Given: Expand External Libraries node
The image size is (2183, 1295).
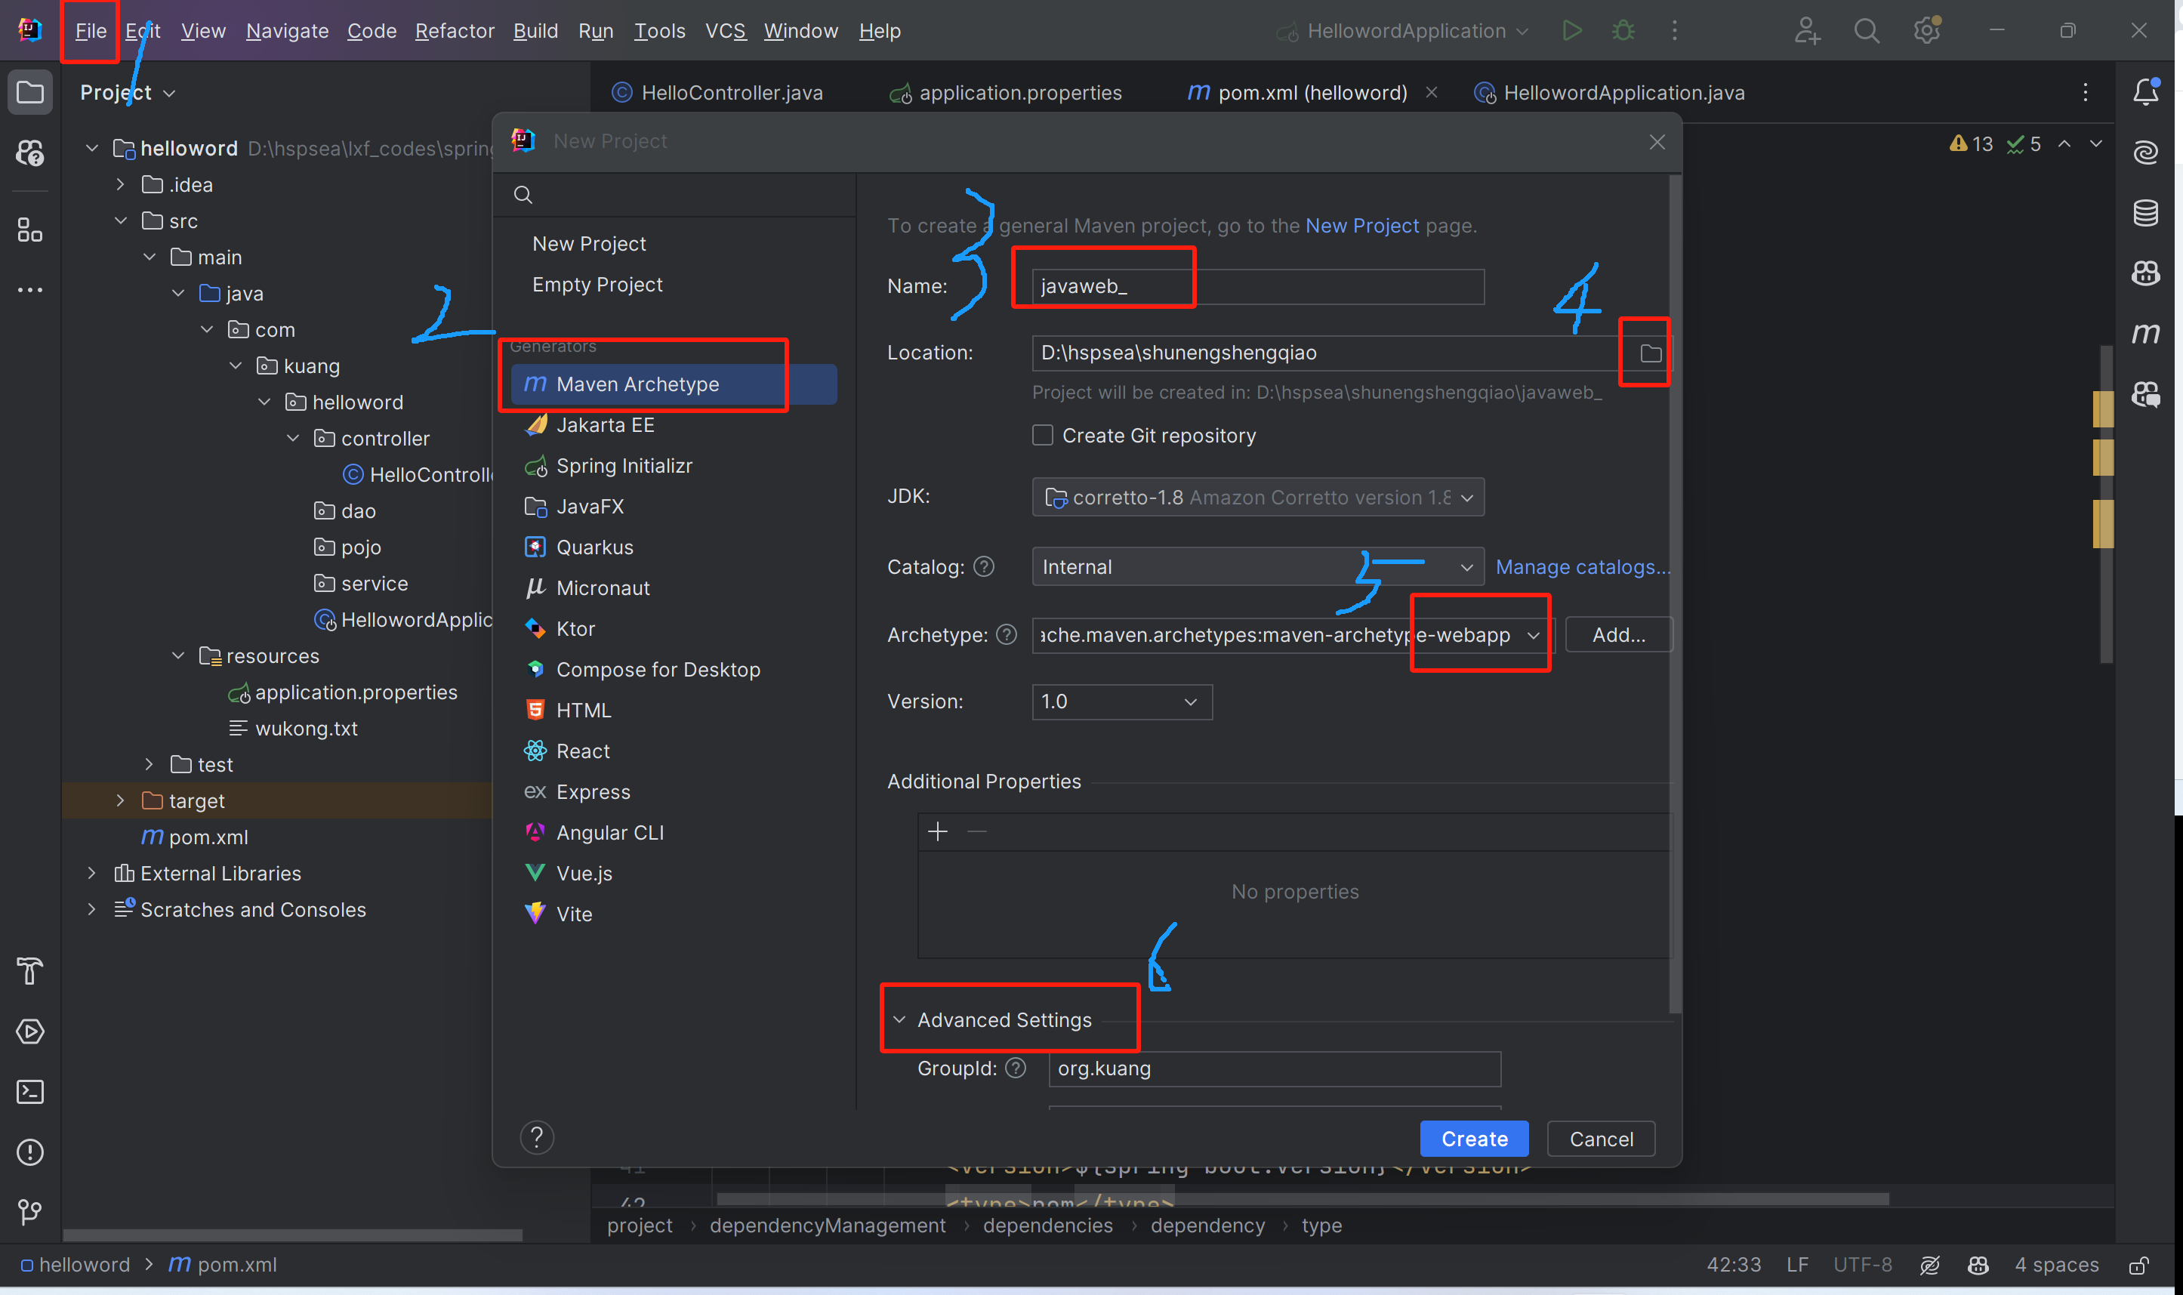Looking at the screenshot, I should 91,874.
